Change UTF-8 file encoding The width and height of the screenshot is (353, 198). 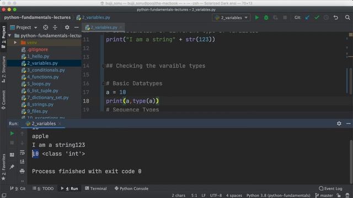coord(216,195)
